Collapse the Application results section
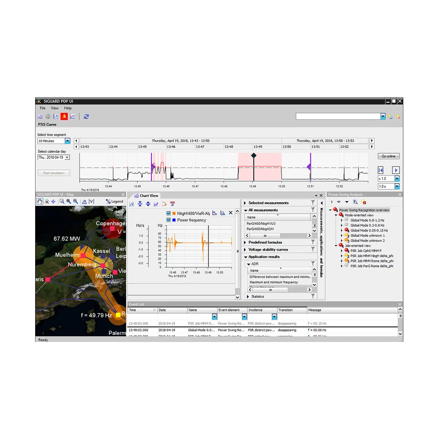The image size is (439, 439). click(x=245, y=257)
